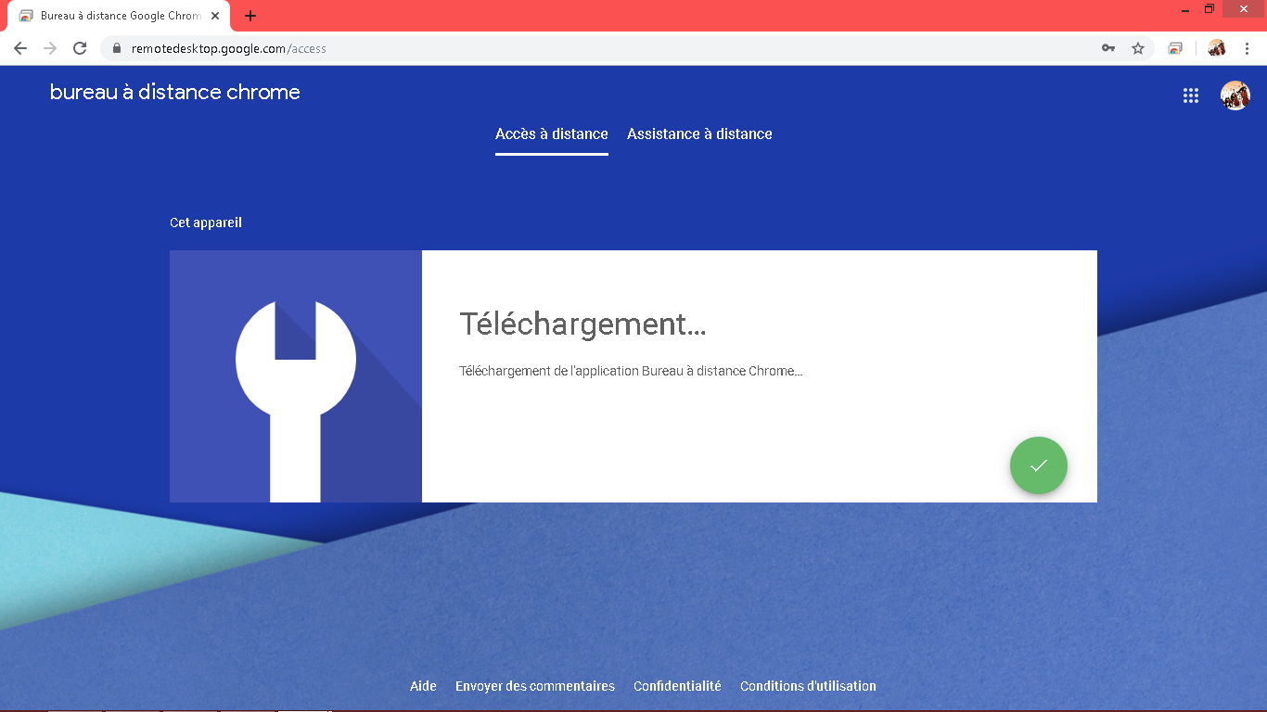The width and height of the screenshot is (1267, 712).
Task: Open the Google apps grid launcher
Action: 1191,95
